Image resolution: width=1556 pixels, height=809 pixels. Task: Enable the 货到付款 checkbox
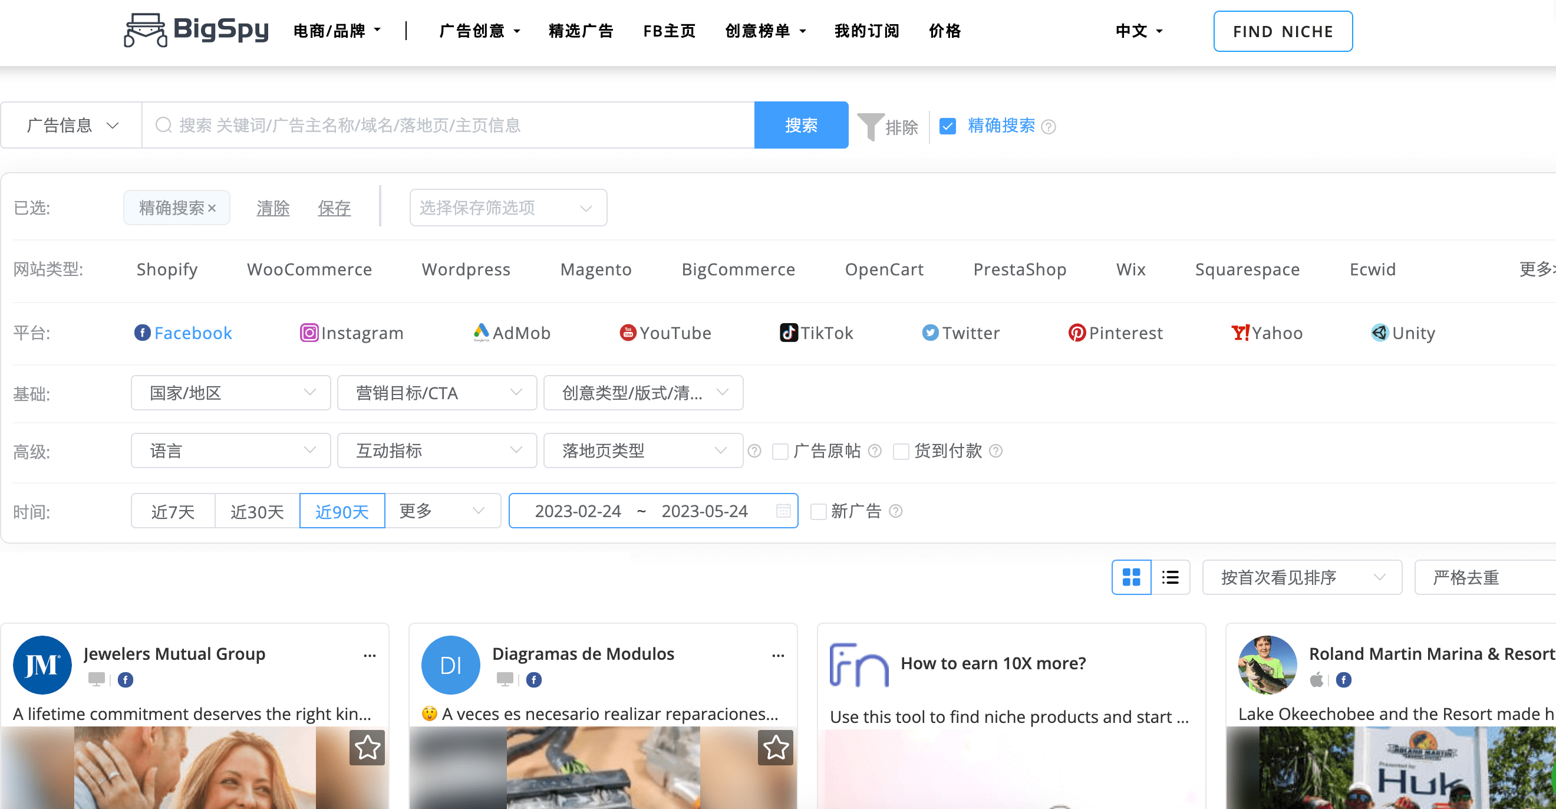coord(901,451)
